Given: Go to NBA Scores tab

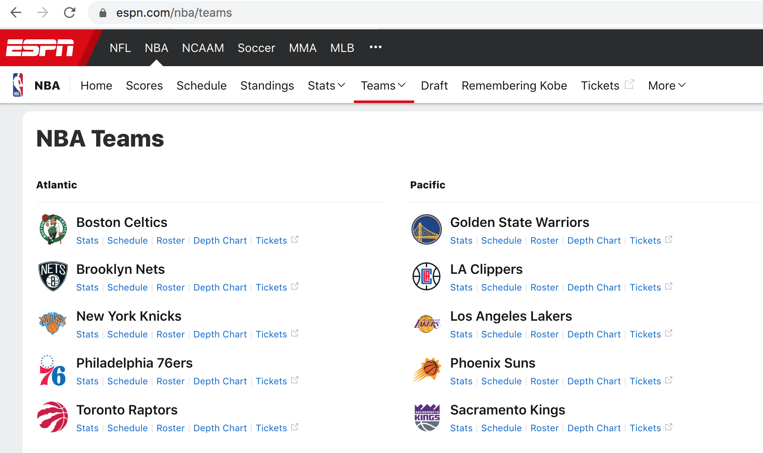Looking at the screenshot, I should [144, 85].
